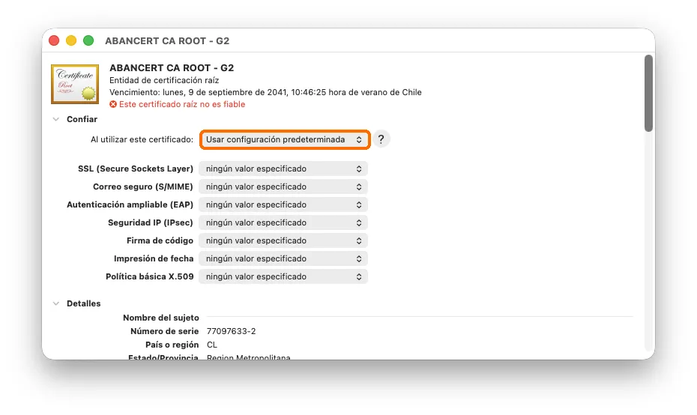This screenshot has height=415, width=697.
Task: Click the 'Este certificado raíz no es fiable' text
Action: 182,104
